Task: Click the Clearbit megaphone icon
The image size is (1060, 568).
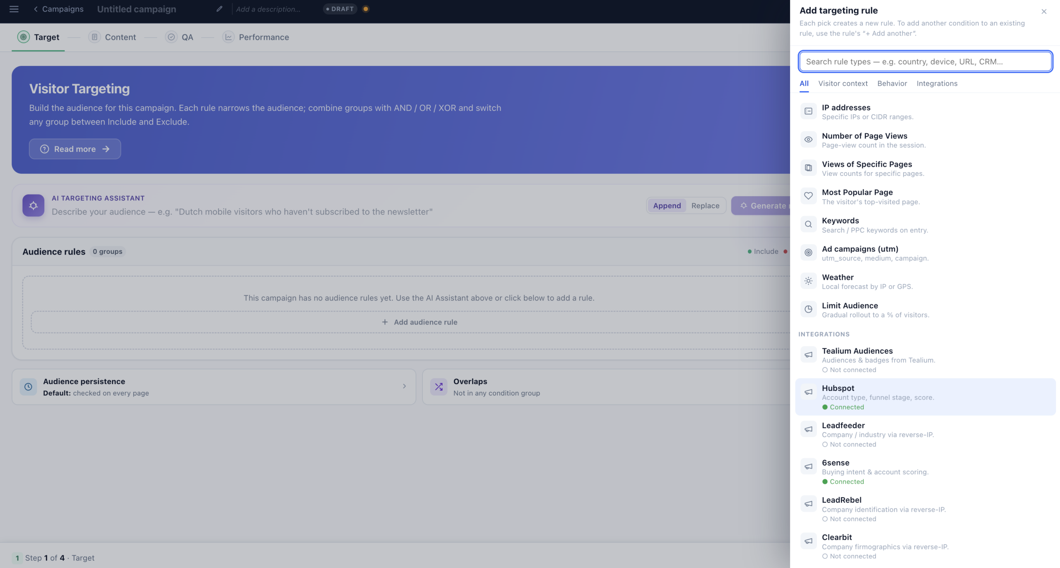Action: tap(808, 541)
